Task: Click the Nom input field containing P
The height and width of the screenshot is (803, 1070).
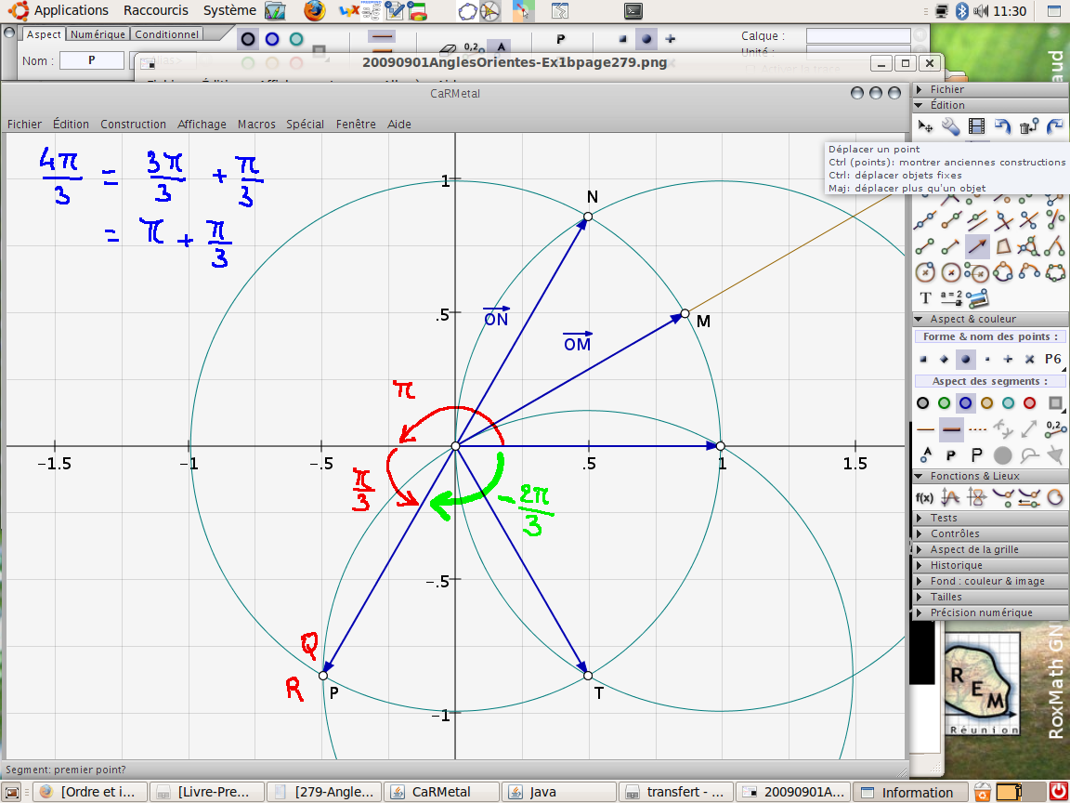Action: tap(91, 60)
